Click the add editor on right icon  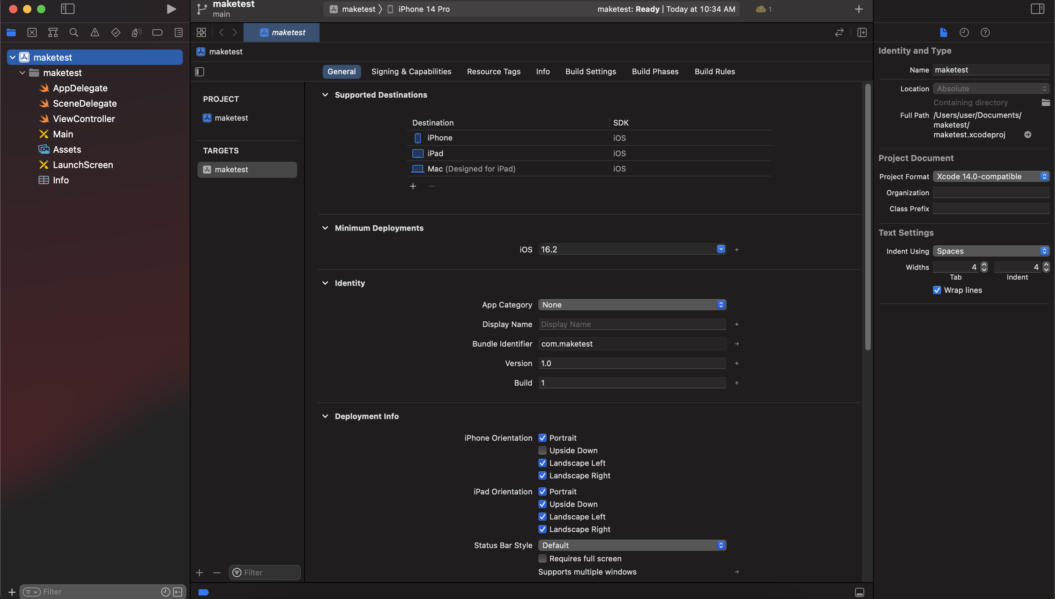(x=862, y=32)
